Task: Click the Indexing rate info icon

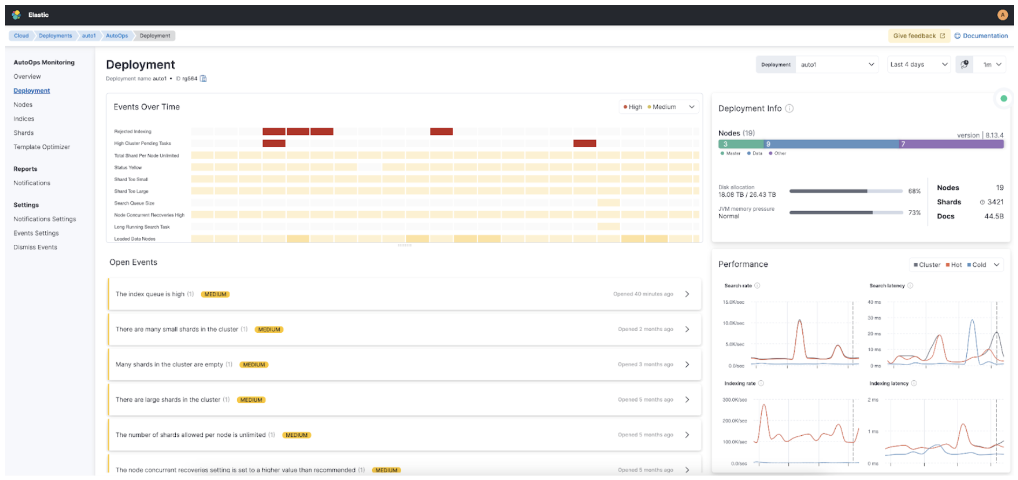Action: (x=761, y=383)
